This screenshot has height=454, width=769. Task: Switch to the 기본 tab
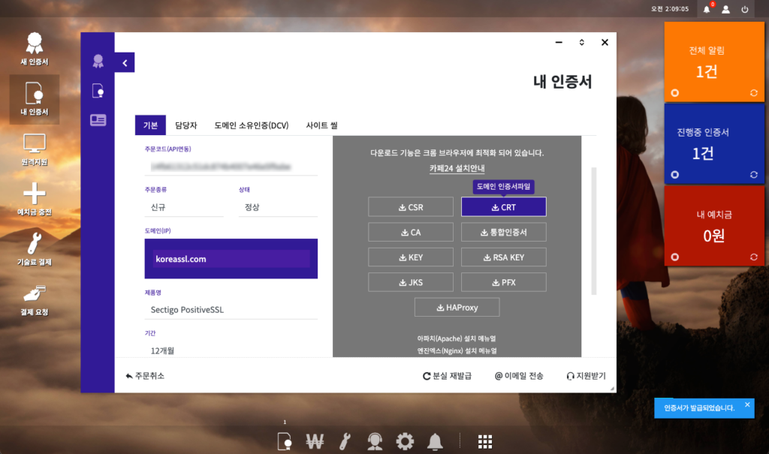point(150,125)
